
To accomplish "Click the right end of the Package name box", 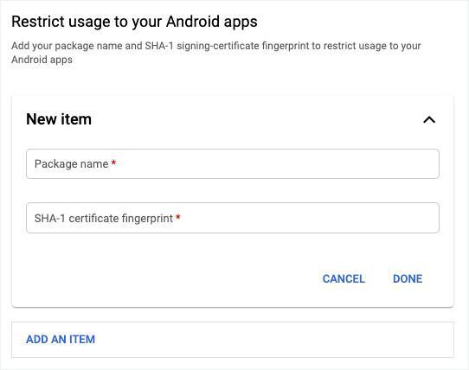I will [427, 163].
